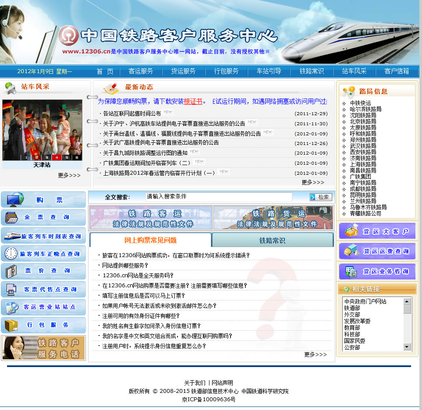Click the terminal icon beside 客票代售点查询
The height and width of the screenshot is (410, 422).
coord(11,290)
